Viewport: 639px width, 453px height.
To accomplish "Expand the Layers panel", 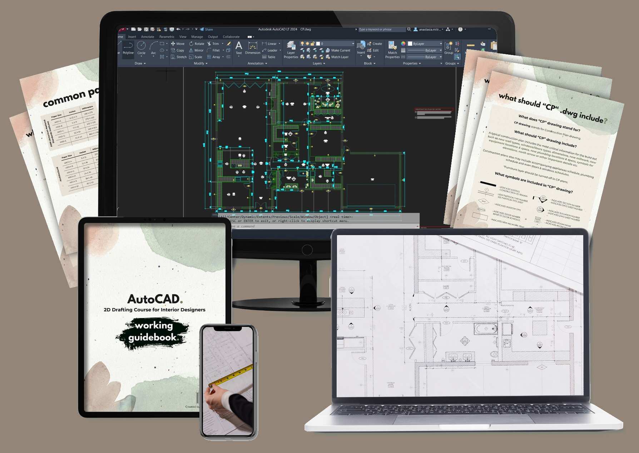I will pos(319,63).
